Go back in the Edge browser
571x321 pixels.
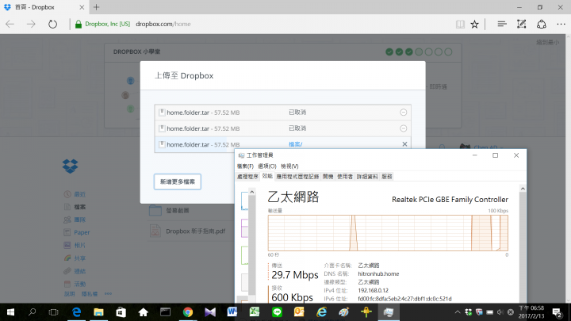[x=10, y=24]
